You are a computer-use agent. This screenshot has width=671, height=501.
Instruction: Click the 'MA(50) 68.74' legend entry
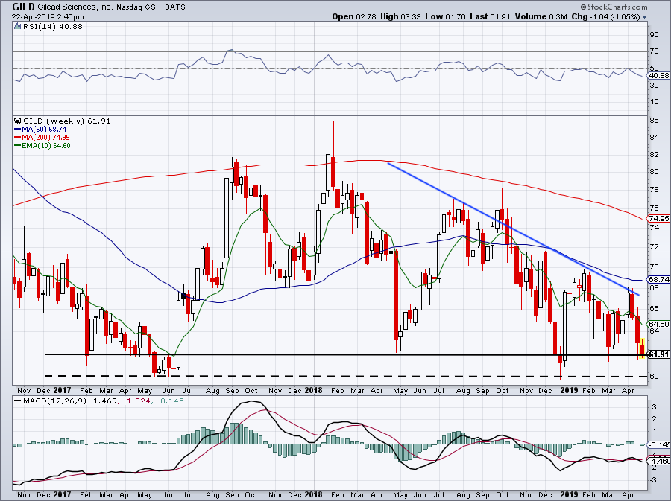[x=44, y=130]
